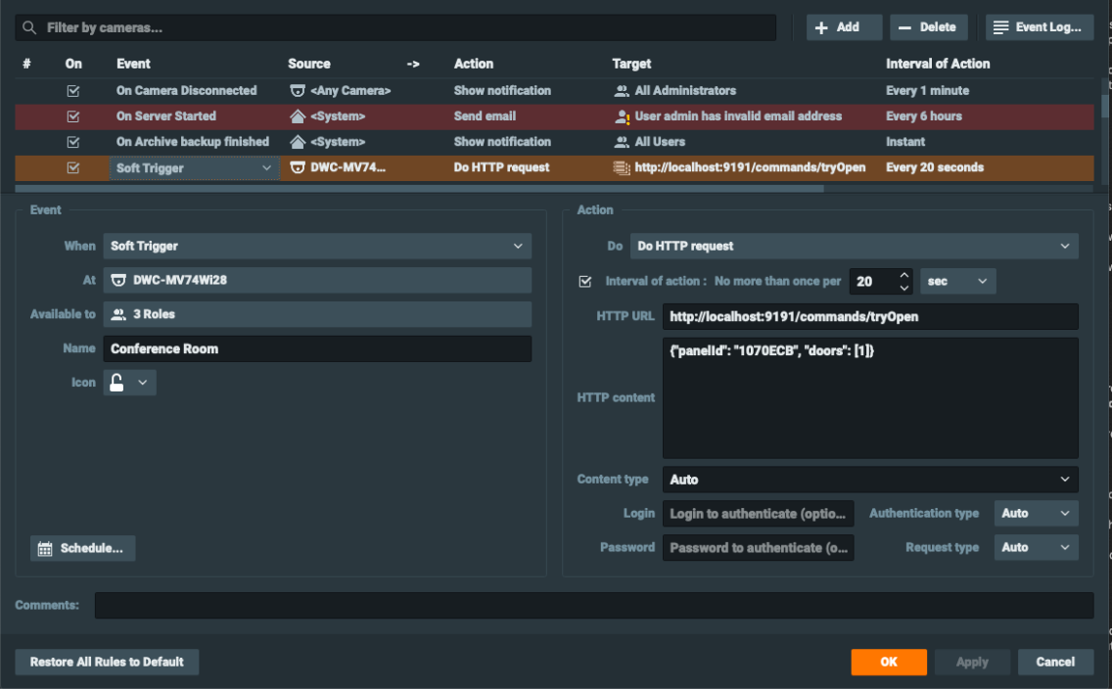Select the Every 20 seconds cell
1112x689 pixels.
coord(935,168)
